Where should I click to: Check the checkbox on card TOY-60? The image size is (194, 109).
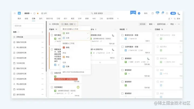pos(123,58)
